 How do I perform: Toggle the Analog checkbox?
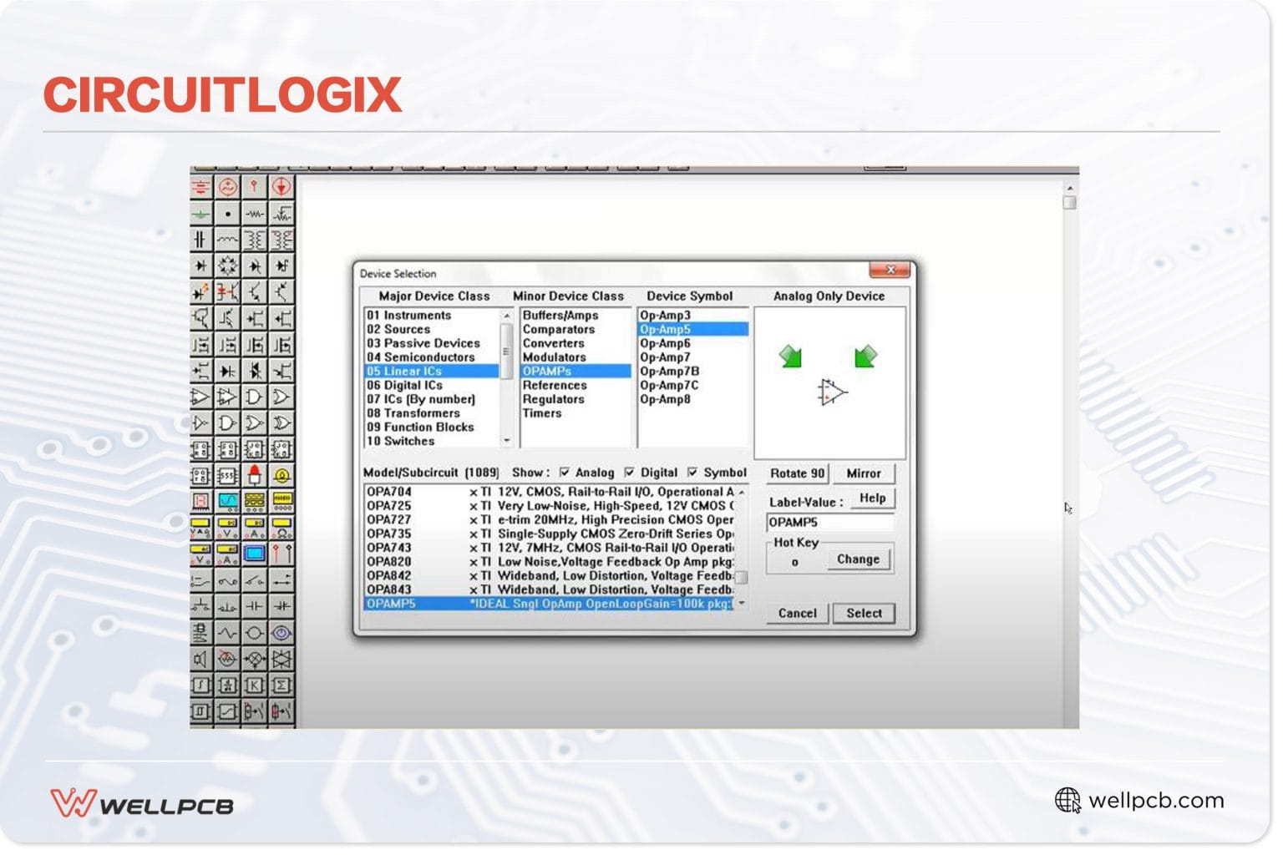coord(564,473)
